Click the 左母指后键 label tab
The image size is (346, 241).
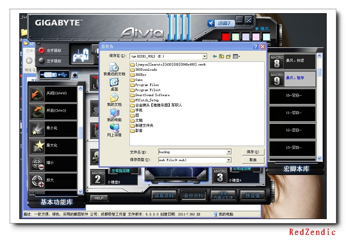120,171
